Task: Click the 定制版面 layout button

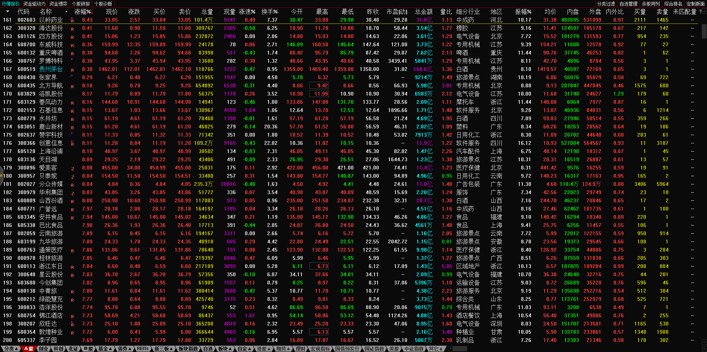Action: (x=695, y=4)
